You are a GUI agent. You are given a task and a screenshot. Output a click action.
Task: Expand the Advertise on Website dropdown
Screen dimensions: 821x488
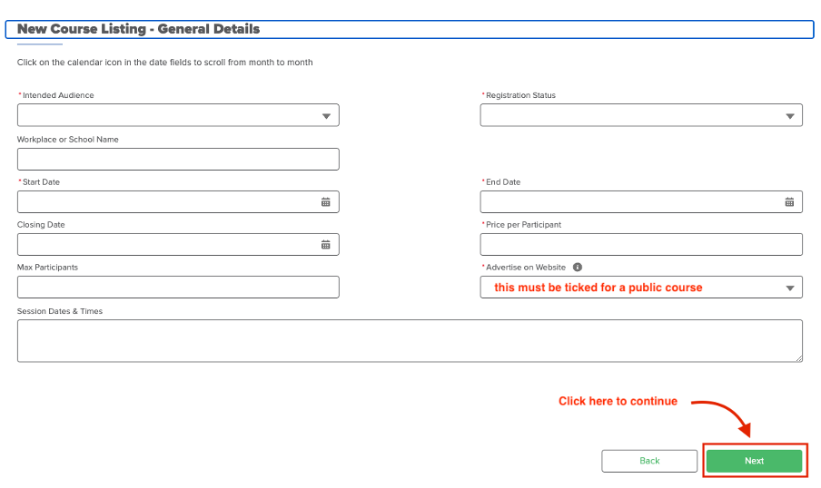coord(789,288)
